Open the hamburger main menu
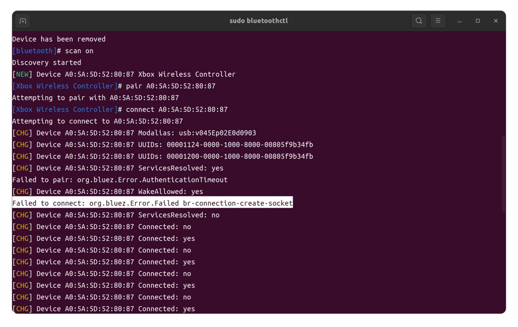 [x=438, y=21]
